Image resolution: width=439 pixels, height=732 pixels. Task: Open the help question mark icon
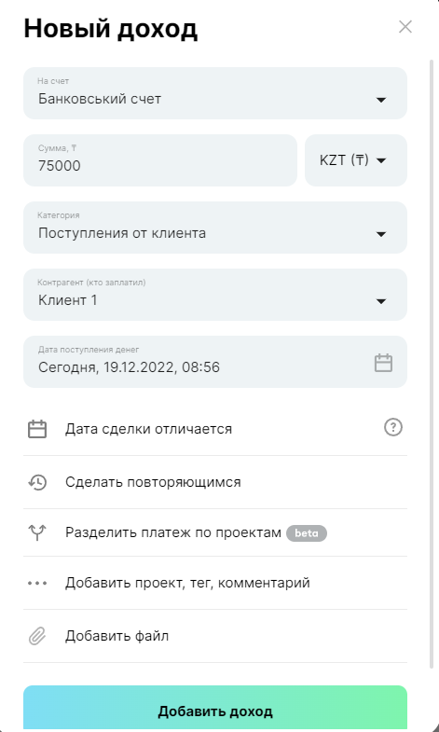point(392,427)
